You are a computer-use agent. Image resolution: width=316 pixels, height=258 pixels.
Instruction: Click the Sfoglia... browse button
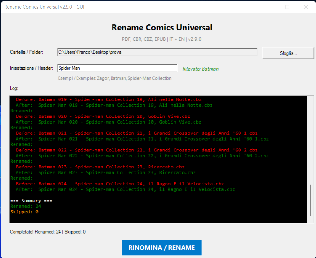pyautogui.click(x=288, y=53)
